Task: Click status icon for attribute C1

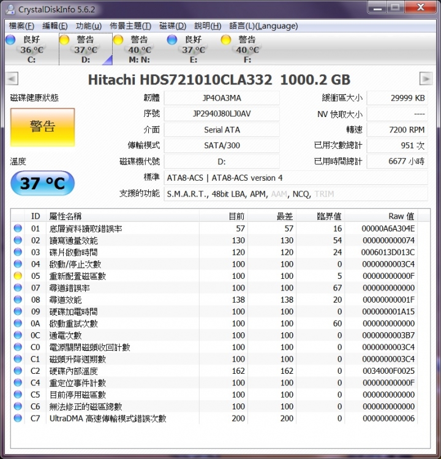Action: click(18, 358)
